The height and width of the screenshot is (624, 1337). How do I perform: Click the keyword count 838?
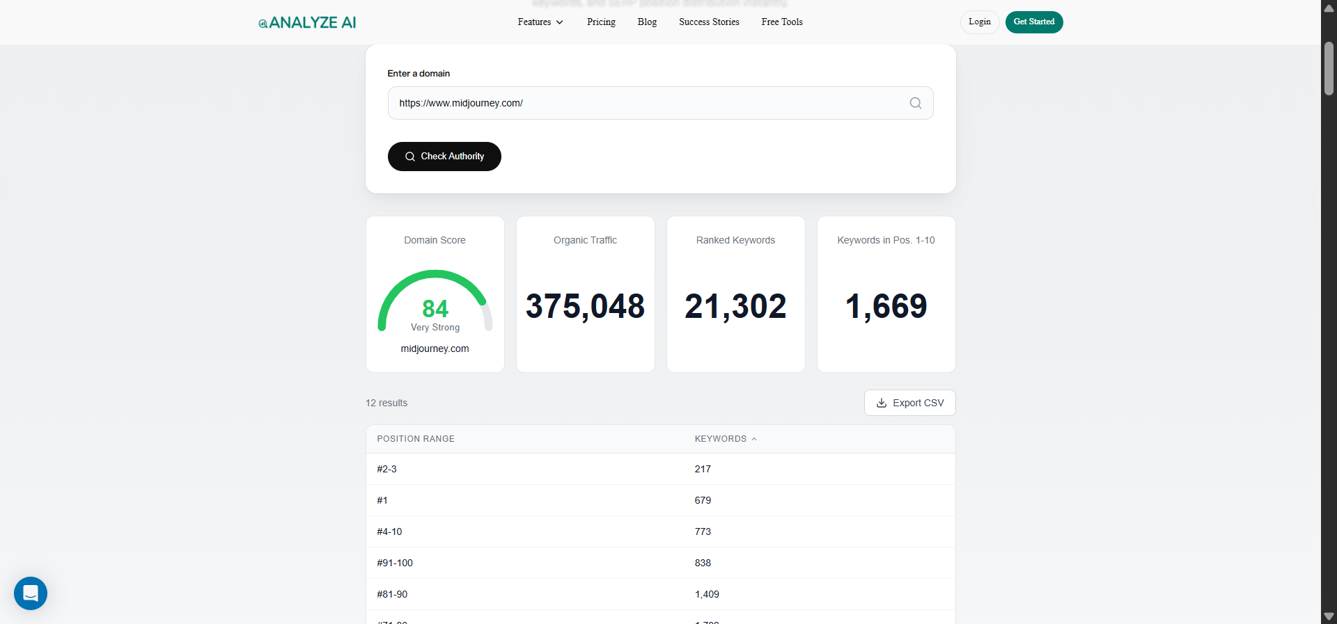(703, 563)
